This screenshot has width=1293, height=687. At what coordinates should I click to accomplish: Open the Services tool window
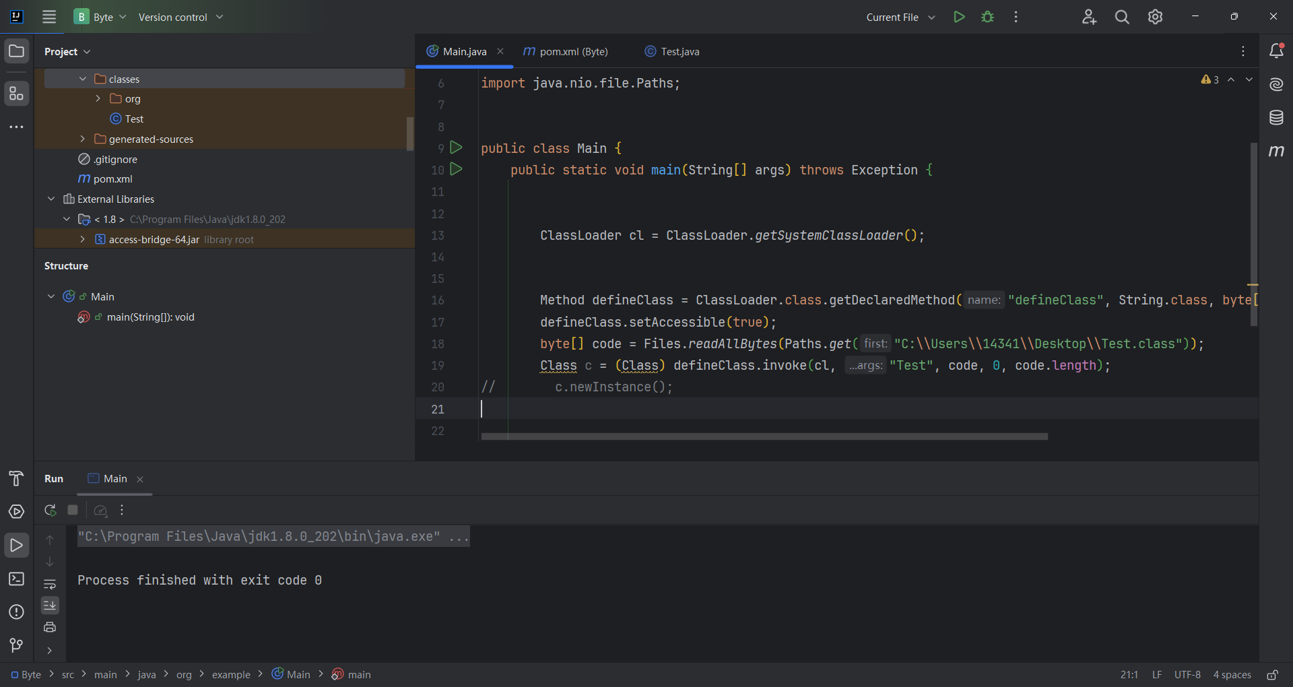pos(16,512)
